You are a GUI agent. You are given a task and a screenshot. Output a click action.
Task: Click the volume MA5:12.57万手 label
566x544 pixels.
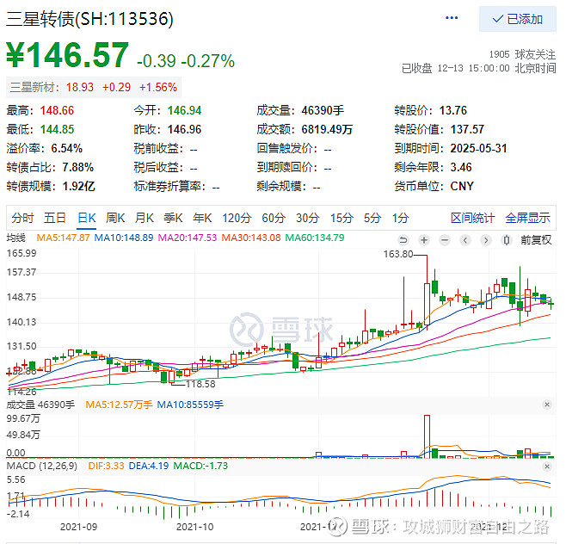click(119, 405)
